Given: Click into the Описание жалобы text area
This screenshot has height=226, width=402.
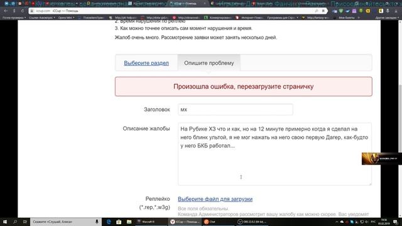Looking at the screenshot, I should (274, 154).
